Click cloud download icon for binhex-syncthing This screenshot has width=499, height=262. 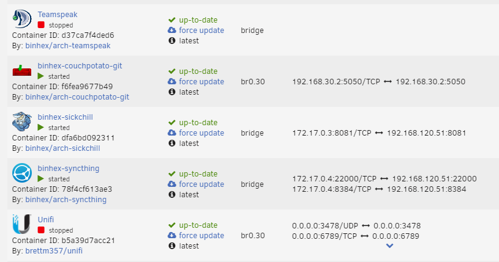tap(172, 184)
